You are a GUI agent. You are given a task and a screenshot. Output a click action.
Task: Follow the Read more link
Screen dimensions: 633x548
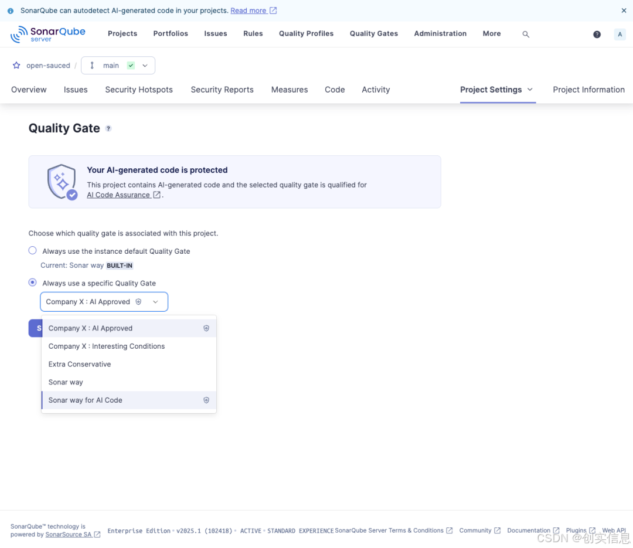[x=249, y=11]
